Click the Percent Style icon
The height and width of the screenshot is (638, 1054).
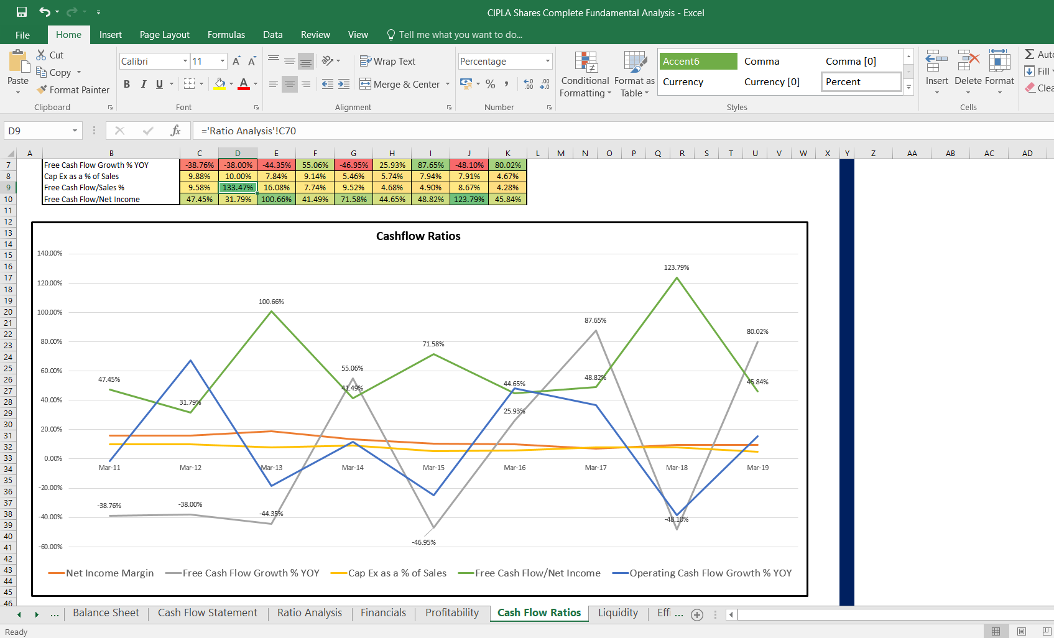(x=491, y=84)
